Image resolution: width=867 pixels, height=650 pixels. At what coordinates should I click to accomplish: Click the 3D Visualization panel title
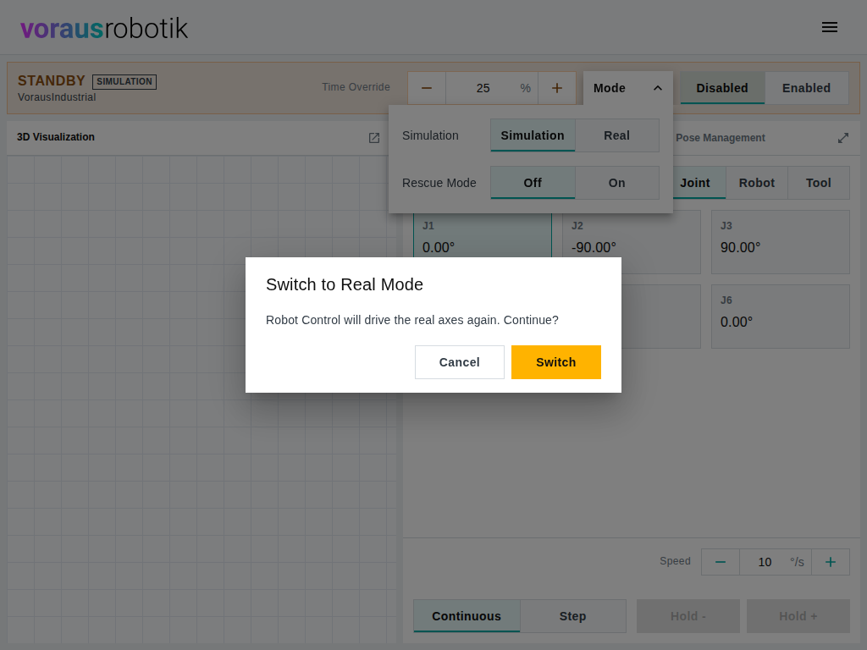[56, 137]
